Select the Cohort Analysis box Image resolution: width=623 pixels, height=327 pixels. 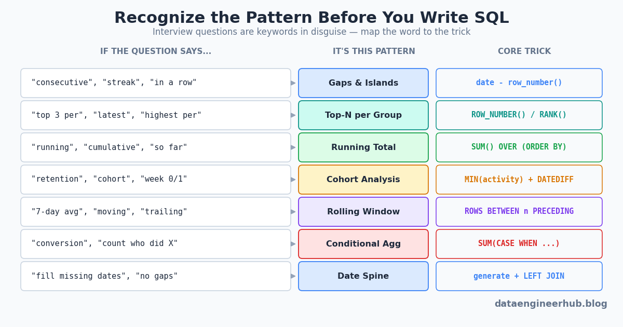(x=363, y=180)
